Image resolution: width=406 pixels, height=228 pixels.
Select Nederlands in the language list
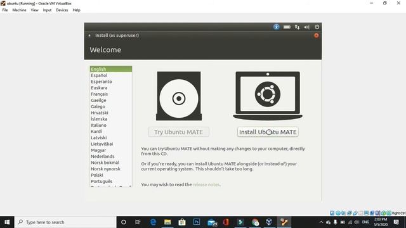pos(111,156)
